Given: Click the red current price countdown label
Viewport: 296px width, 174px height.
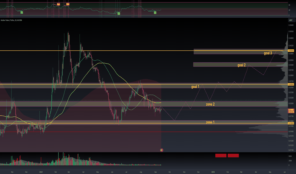Looking at the screenshot, I should pos(291,111).
